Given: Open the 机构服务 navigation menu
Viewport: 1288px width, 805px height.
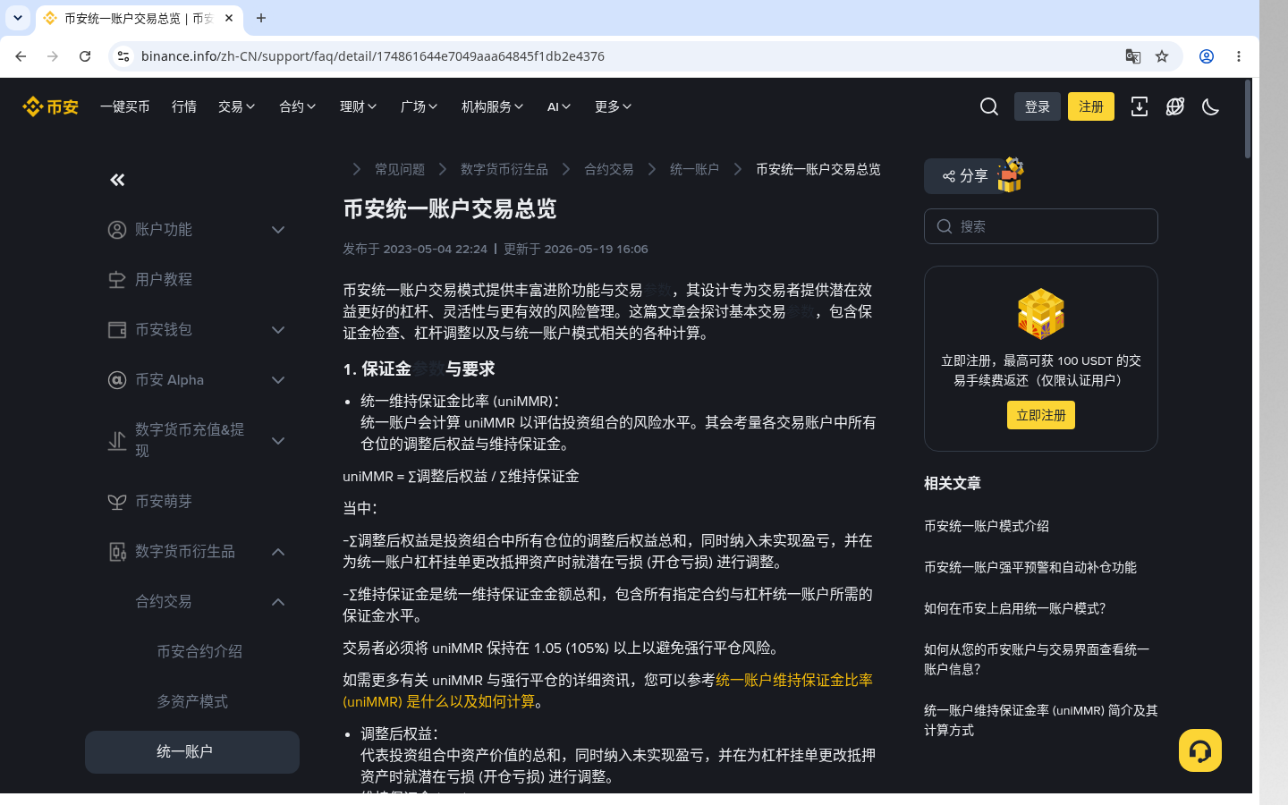Looking at the screenshot, I should pos(493,106).
